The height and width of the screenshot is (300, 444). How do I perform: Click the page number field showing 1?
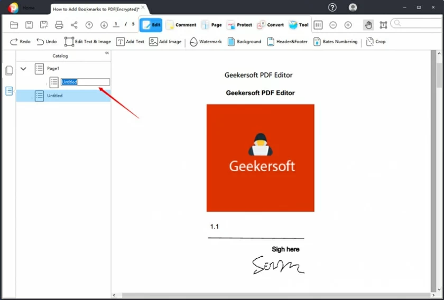[116, 24]
